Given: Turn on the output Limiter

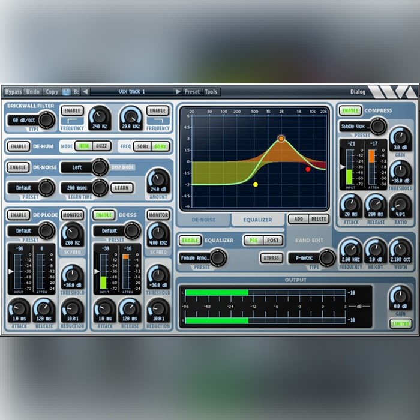Looking at the screenshot, I should coord(401,323).
